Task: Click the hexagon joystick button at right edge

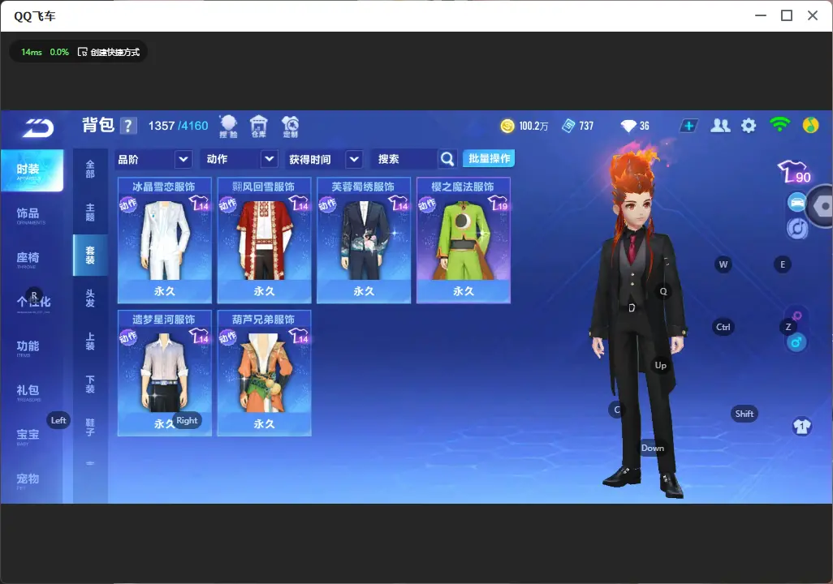Action: (822, 206)
